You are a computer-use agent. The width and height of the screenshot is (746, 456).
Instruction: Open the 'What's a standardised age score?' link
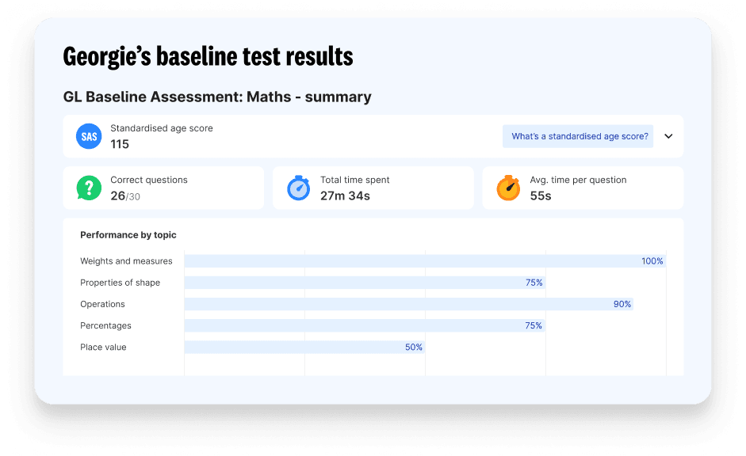pos(578,136)
